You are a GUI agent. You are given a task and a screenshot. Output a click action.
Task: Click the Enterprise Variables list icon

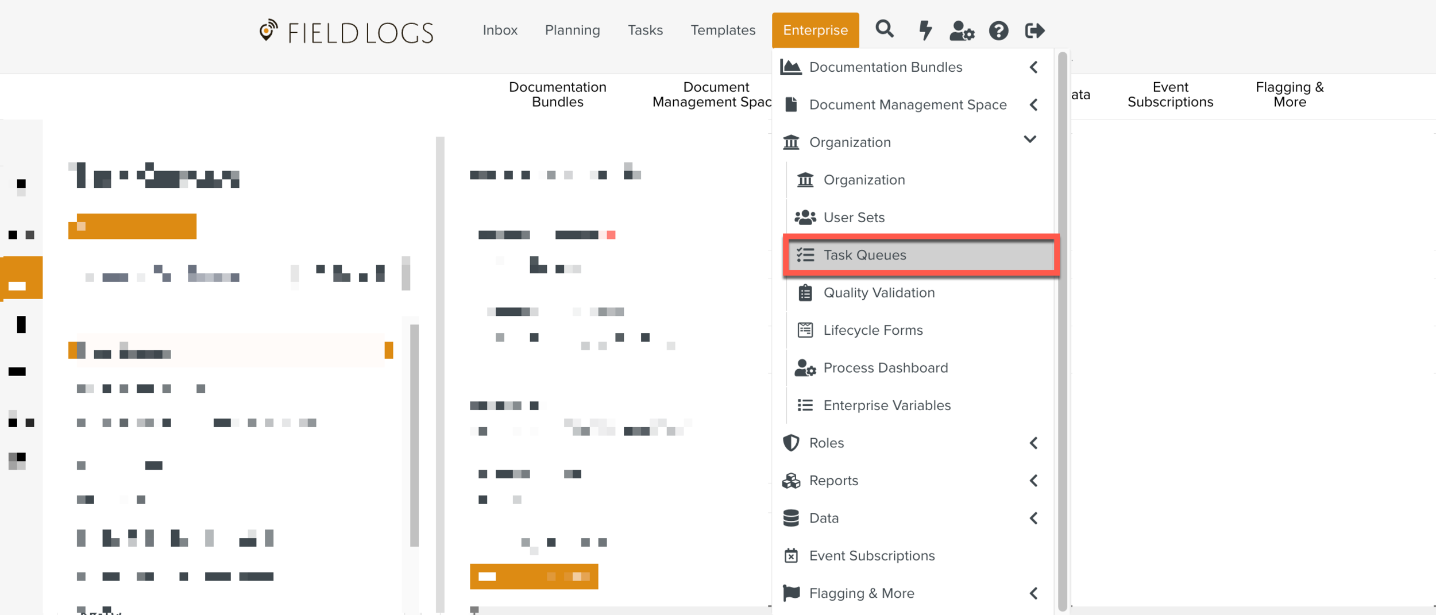click(x=805, y=405)
